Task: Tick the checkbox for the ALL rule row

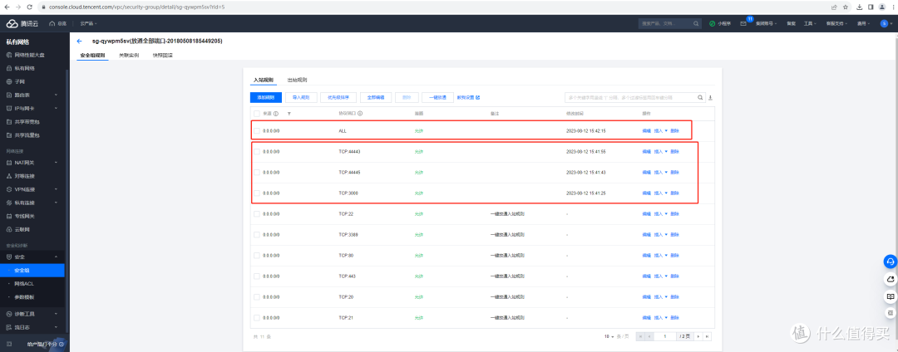Action: 257,131
